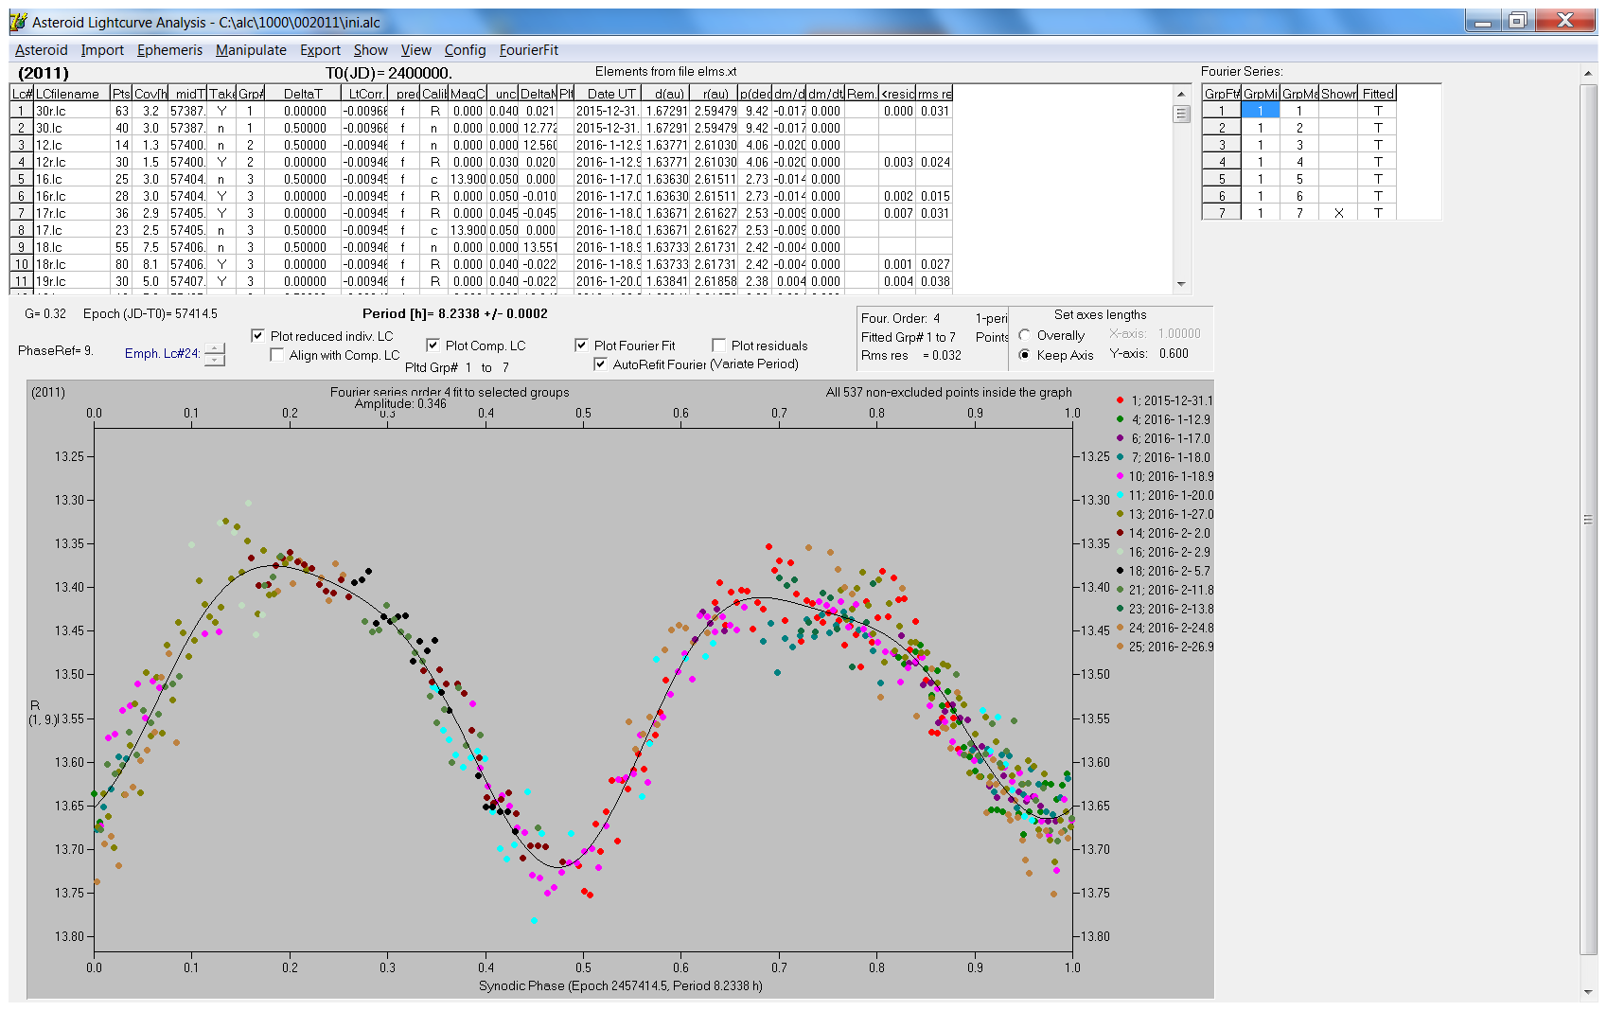Open the View menu
1607x1011 pixels.
(x=416, y=50)
